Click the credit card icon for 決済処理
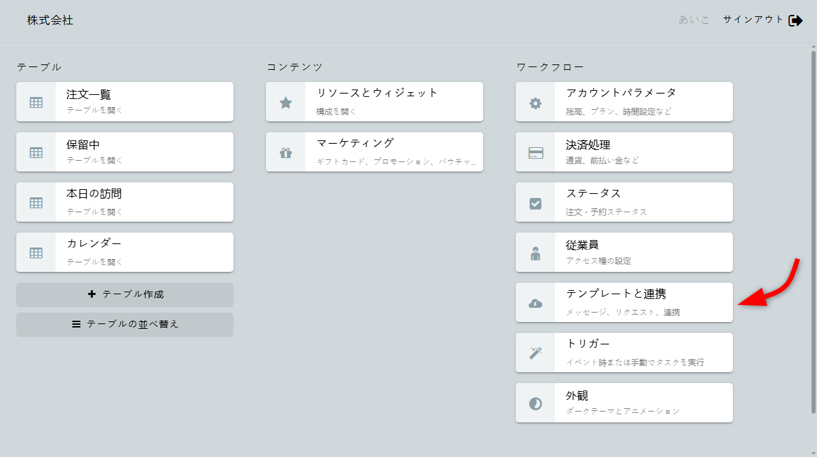817x457 pixels. [x=535, y=153]
